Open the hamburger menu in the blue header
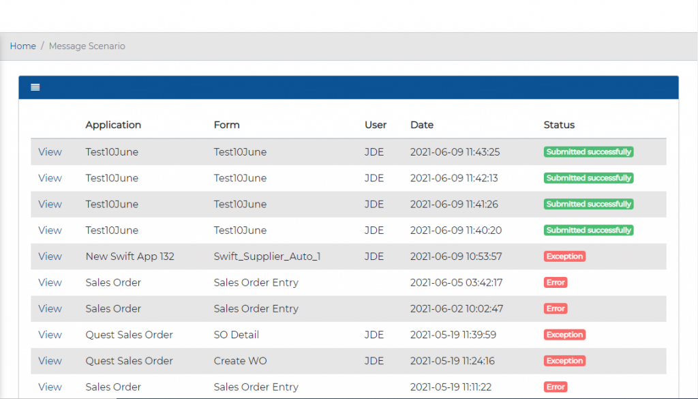This screenshot has width=698, height=399. coord(35,87)
